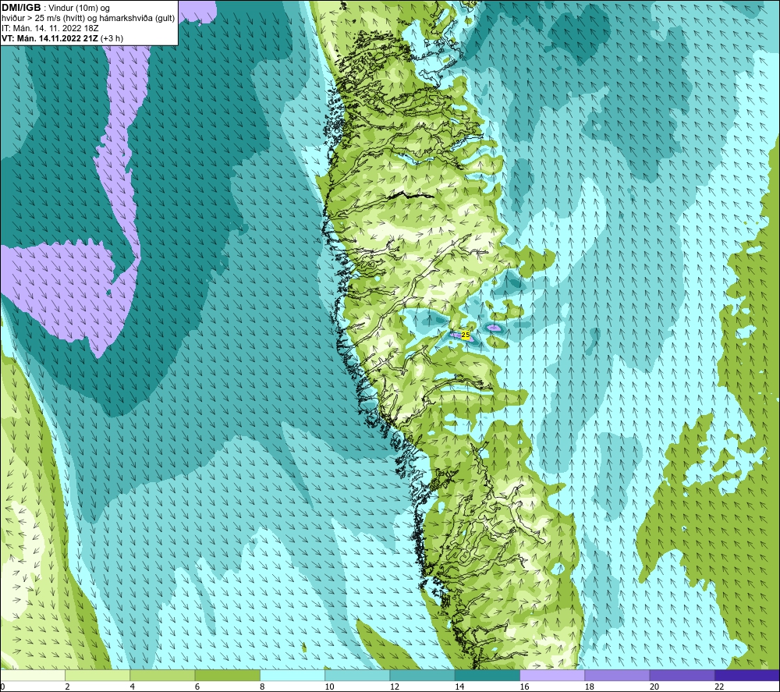Pick the 12–14 m/s teal legend swatch
This screenshot has width=780, height=692.
422,675
